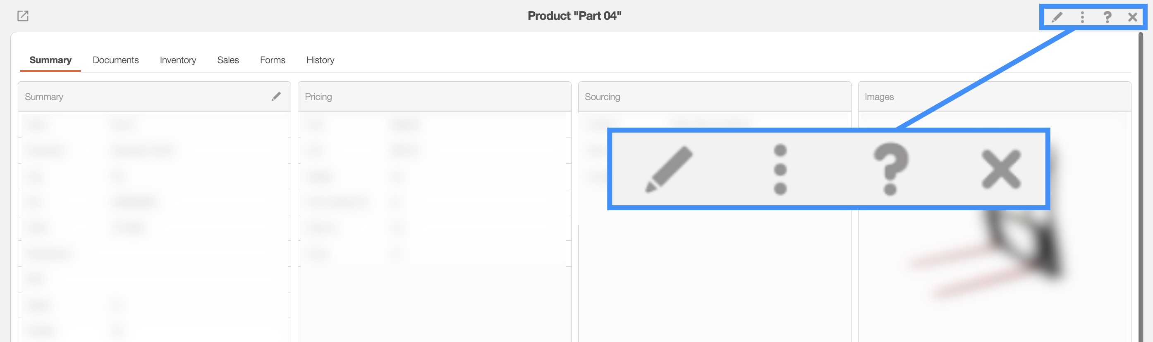Click the Summary panel header label
This screenshot has height=342, width=1153.
click(44, 97)
